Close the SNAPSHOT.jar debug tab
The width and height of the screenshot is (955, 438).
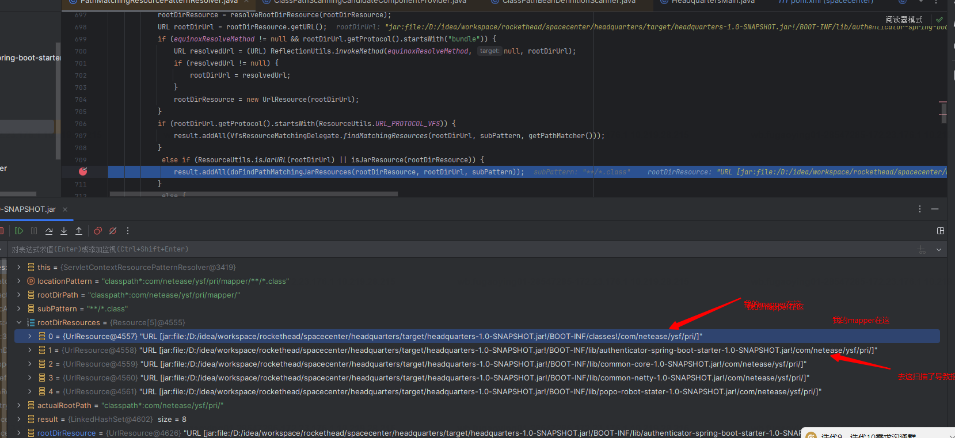(x=65, y=210)
